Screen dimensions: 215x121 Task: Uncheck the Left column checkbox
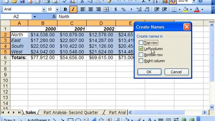tap(141, 49)
